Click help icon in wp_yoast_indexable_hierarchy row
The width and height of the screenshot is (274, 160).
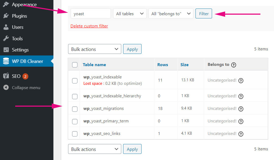click(x=241, y=96)
